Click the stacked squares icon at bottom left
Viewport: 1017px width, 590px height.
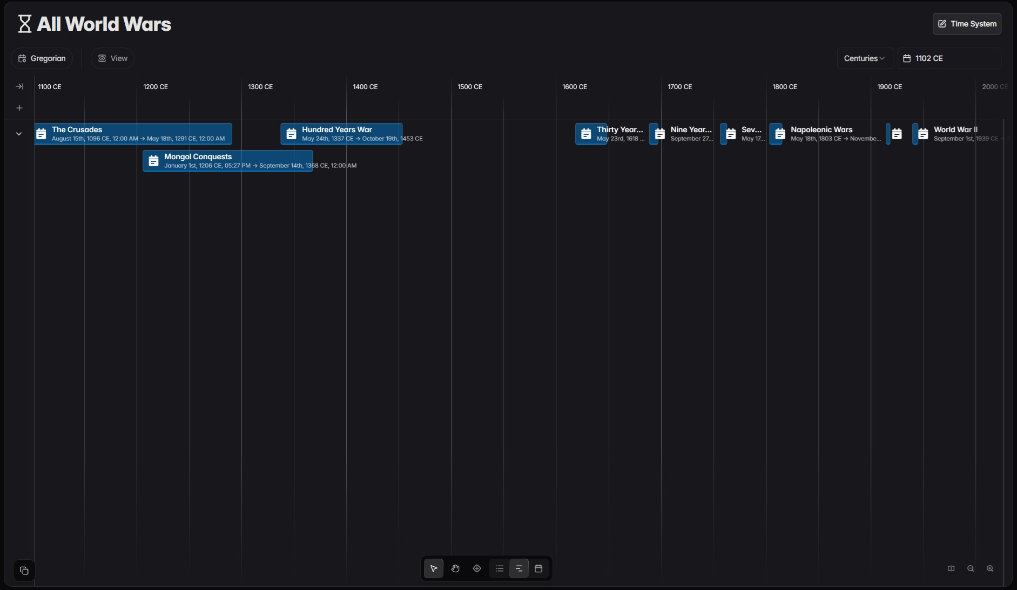[x=24, y=571]
